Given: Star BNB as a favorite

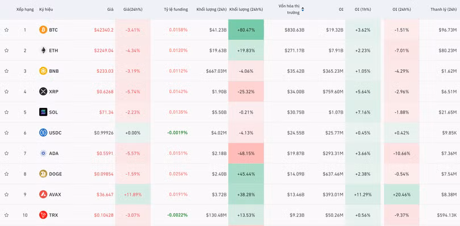Looking at the screenshot, I should click(x=6, y=71).
